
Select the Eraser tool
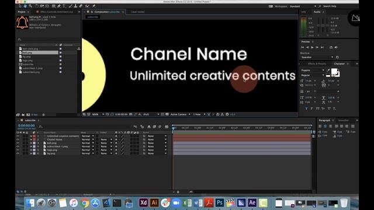81,6
